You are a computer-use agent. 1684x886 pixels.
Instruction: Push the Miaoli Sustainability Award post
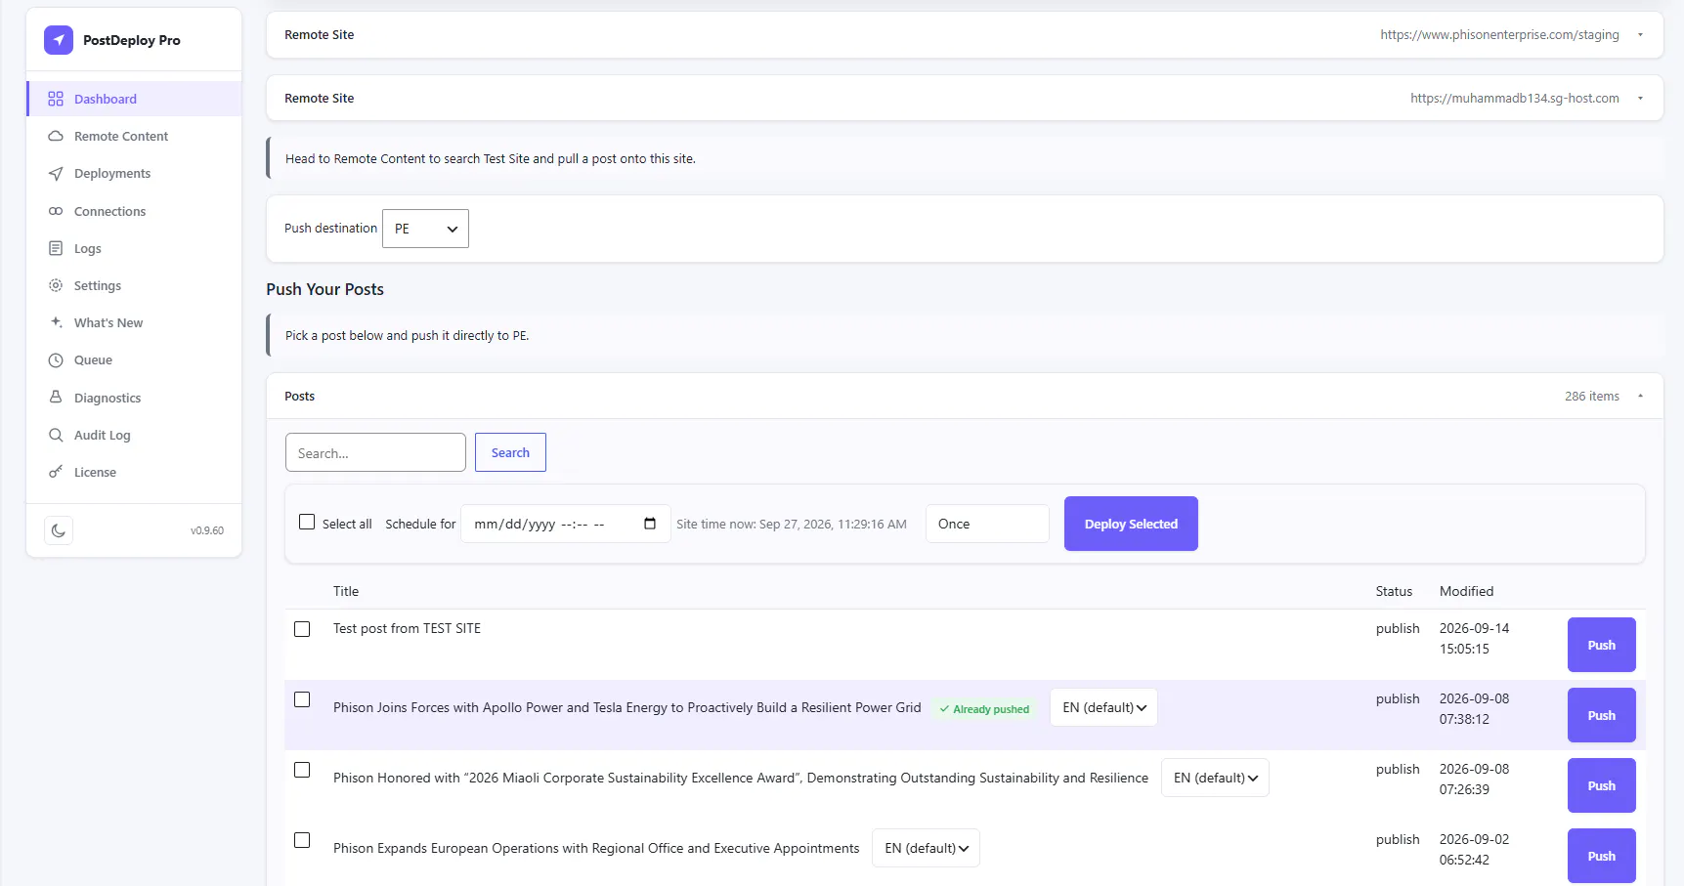1601,785
